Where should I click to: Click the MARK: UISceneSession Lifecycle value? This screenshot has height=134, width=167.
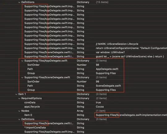pyautogui.click(x=117, y=44)
